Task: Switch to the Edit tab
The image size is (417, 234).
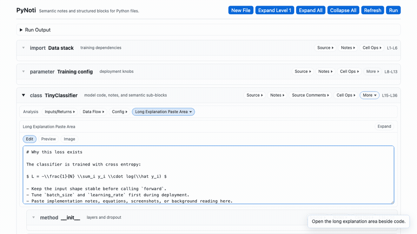Action: point(30,139)
